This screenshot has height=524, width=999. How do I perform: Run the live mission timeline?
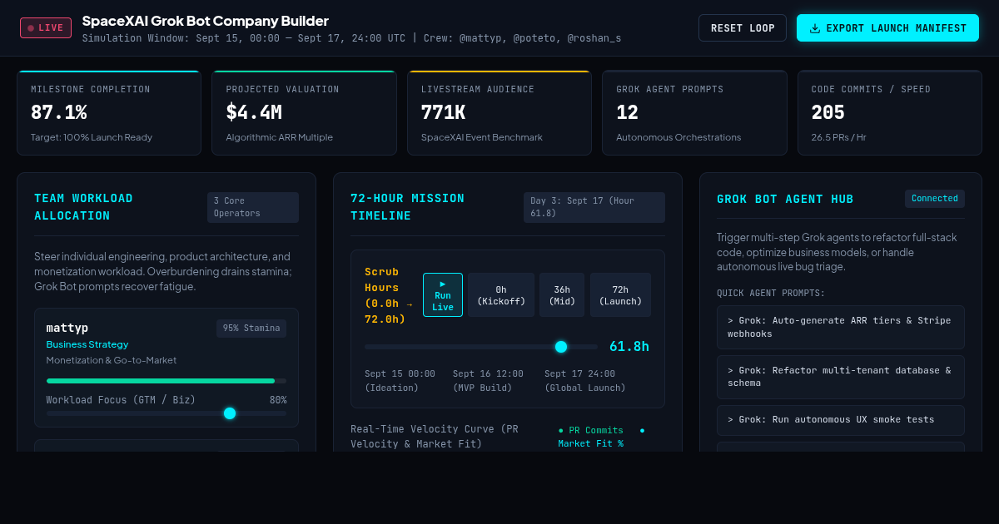click(x=443, y=295)
